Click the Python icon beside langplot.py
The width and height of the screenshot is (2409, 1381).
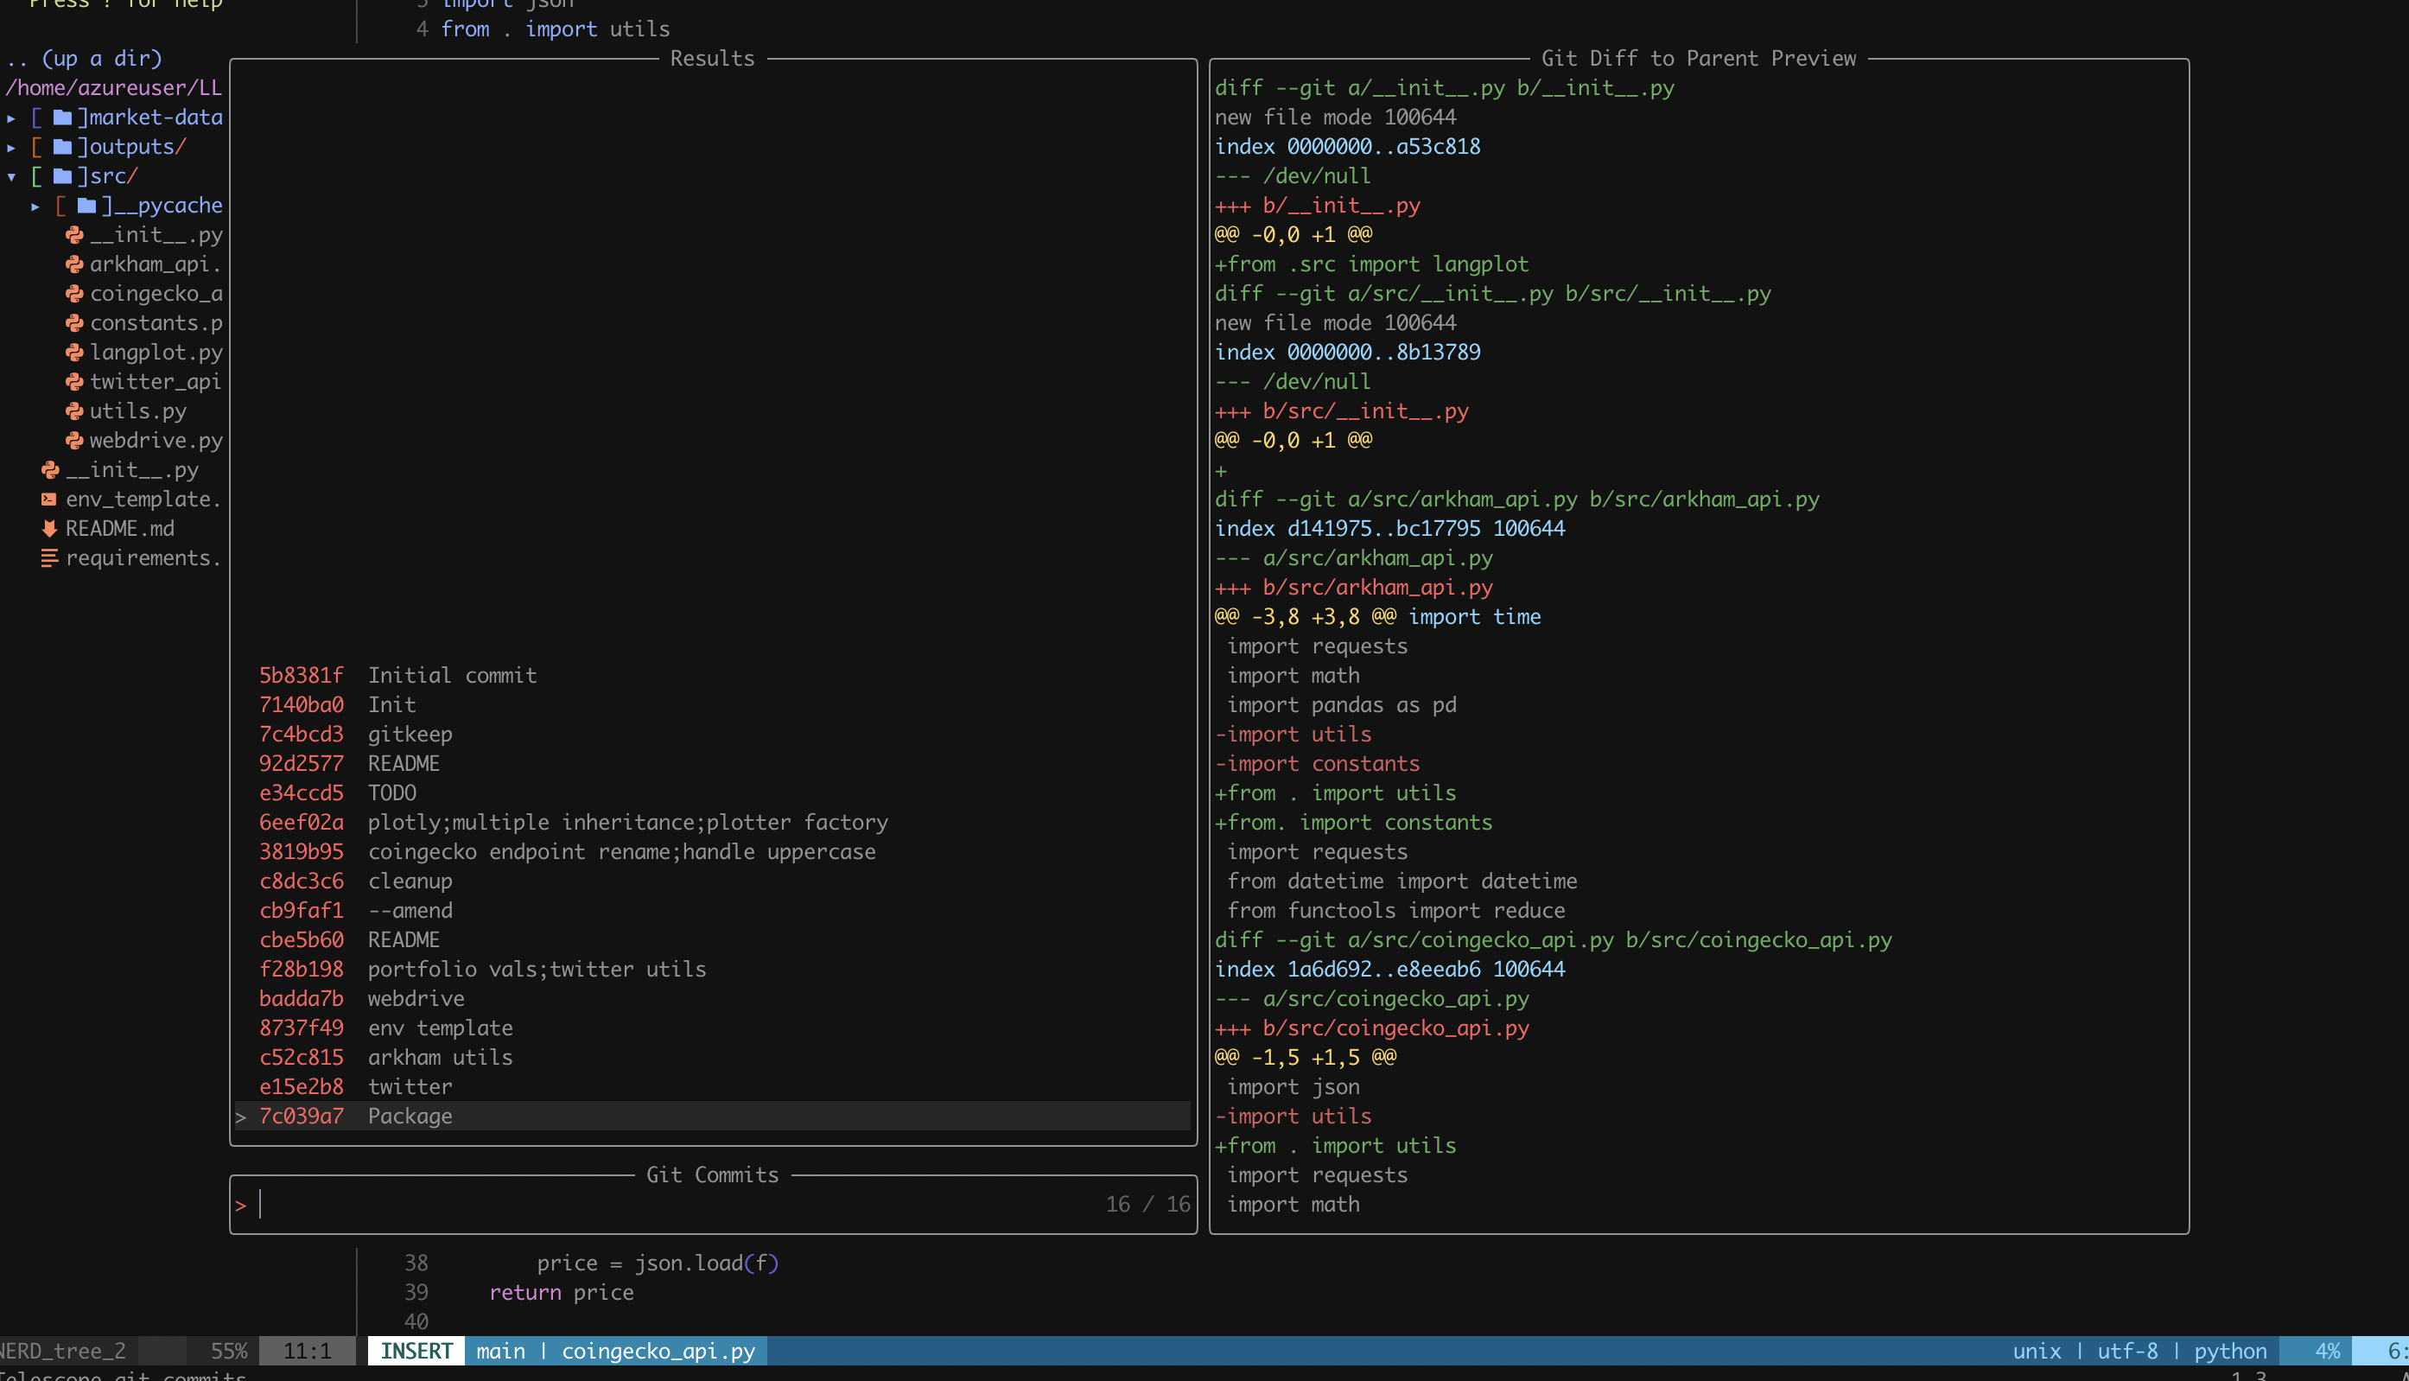pyautogui.click(x=74, y=353)
